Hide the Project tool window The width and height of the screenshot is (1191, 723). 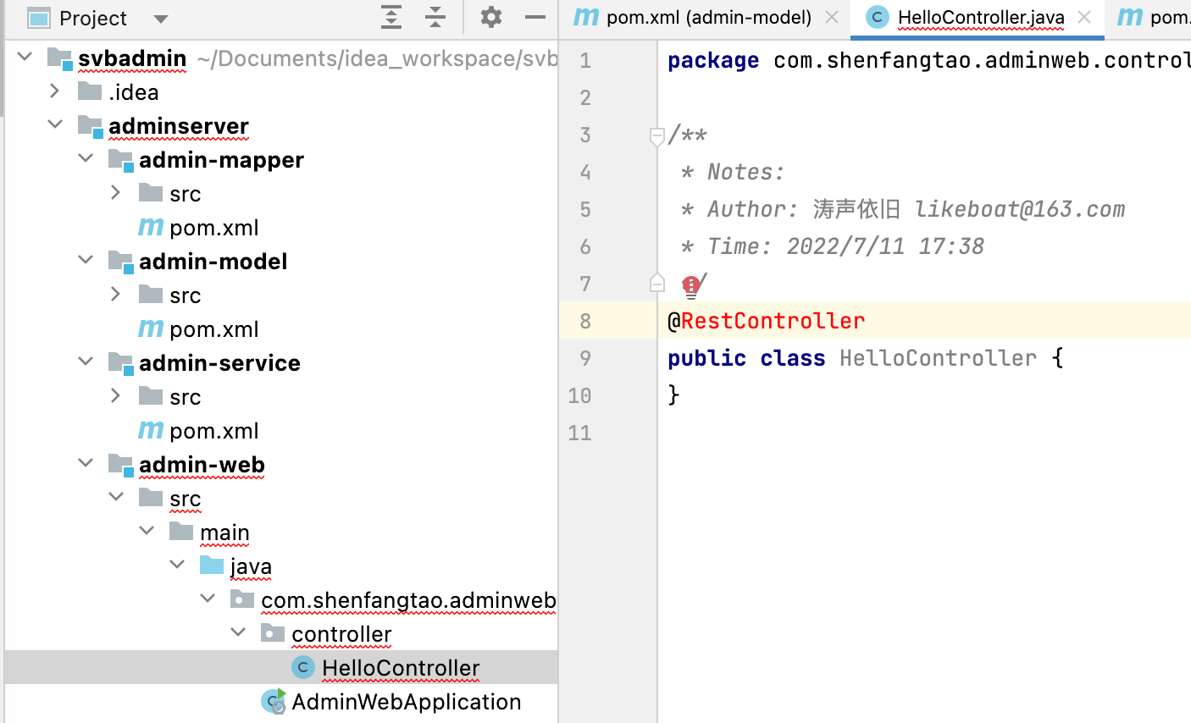(535, 17)
